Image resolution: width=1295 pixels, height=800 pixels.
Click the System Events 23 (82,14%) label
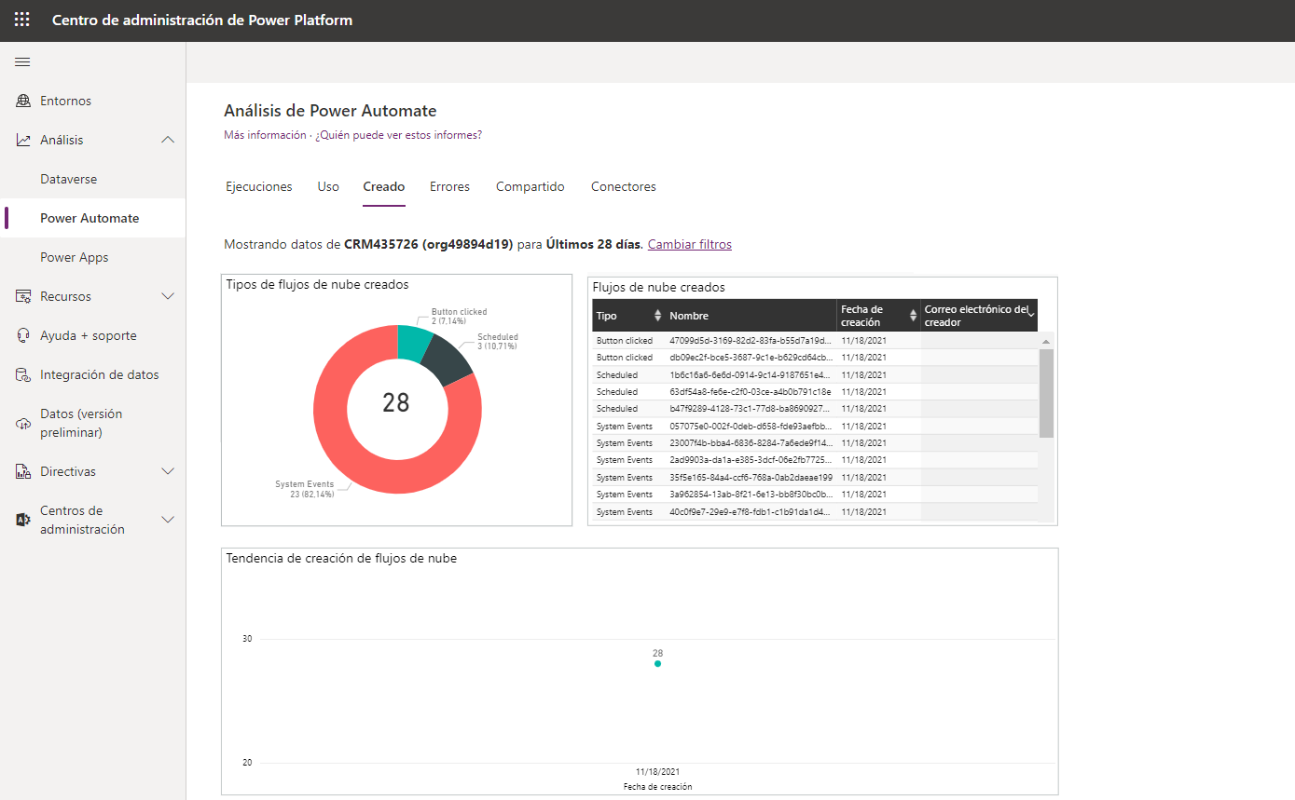[x=305, y=489]
